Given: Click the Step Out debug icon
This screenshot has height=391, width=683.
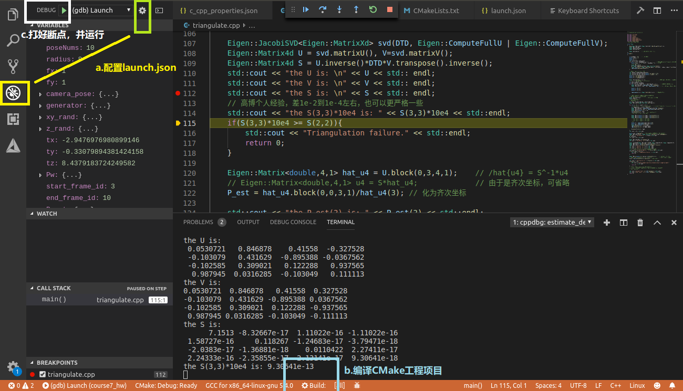Looking at the screenshot, I should point(356,10).
